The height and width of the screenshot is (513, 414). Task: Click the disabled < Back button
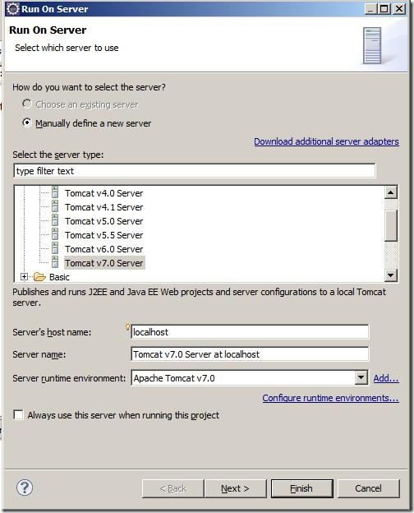click(x=173, y=488)
